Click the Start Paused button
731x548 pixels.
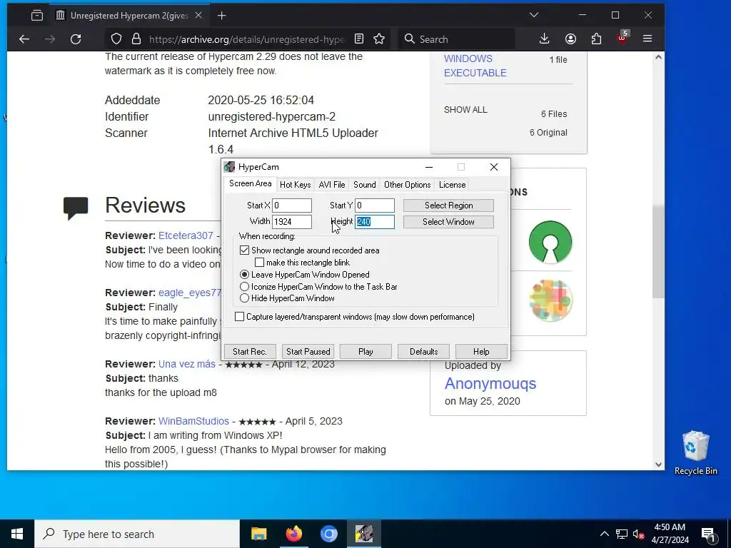click(308, 351)
